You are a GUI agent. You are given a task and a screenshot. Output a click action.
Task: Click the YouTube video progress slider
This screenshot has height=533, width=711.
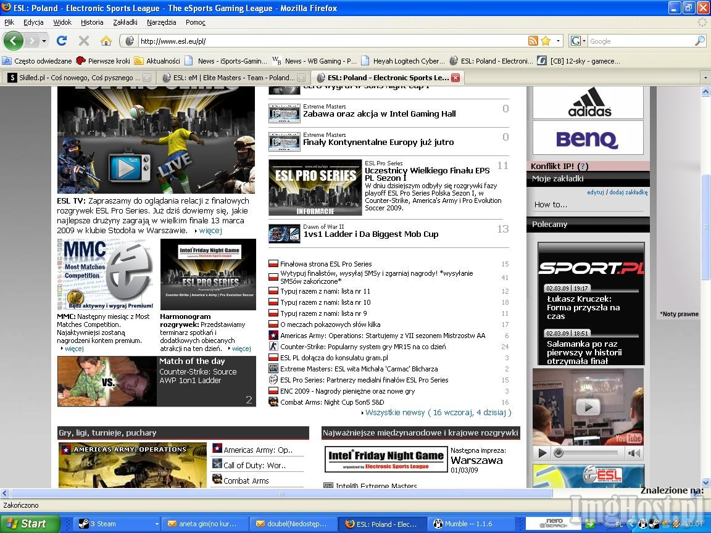pos(588,453)
